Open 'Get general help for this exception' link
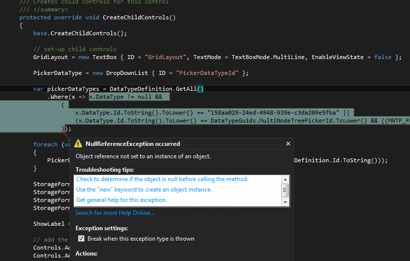This screenshot has width=410, height=261. [121, 200]
